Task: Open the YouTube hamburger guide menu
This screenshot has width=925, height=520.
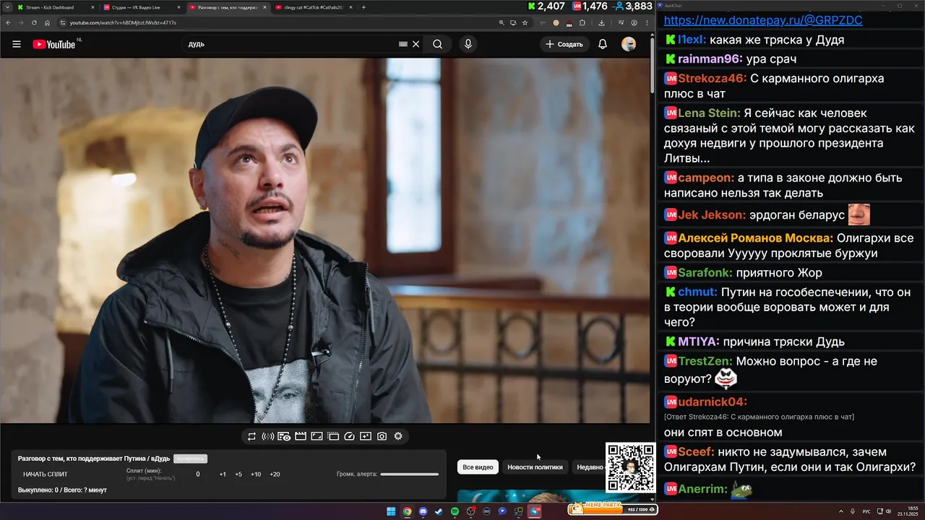Action: (17, 44)
